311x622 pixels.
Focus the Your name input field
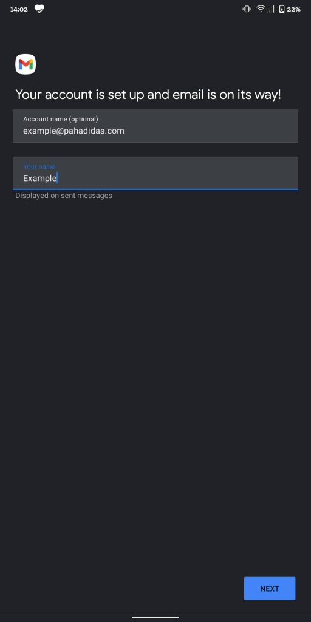[155, 173]
